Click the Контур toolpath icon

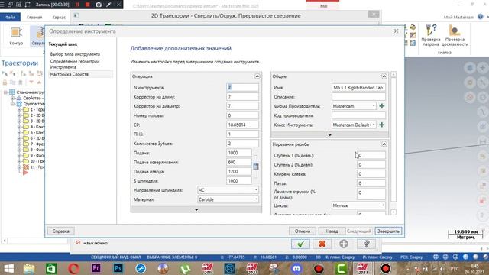16,36
